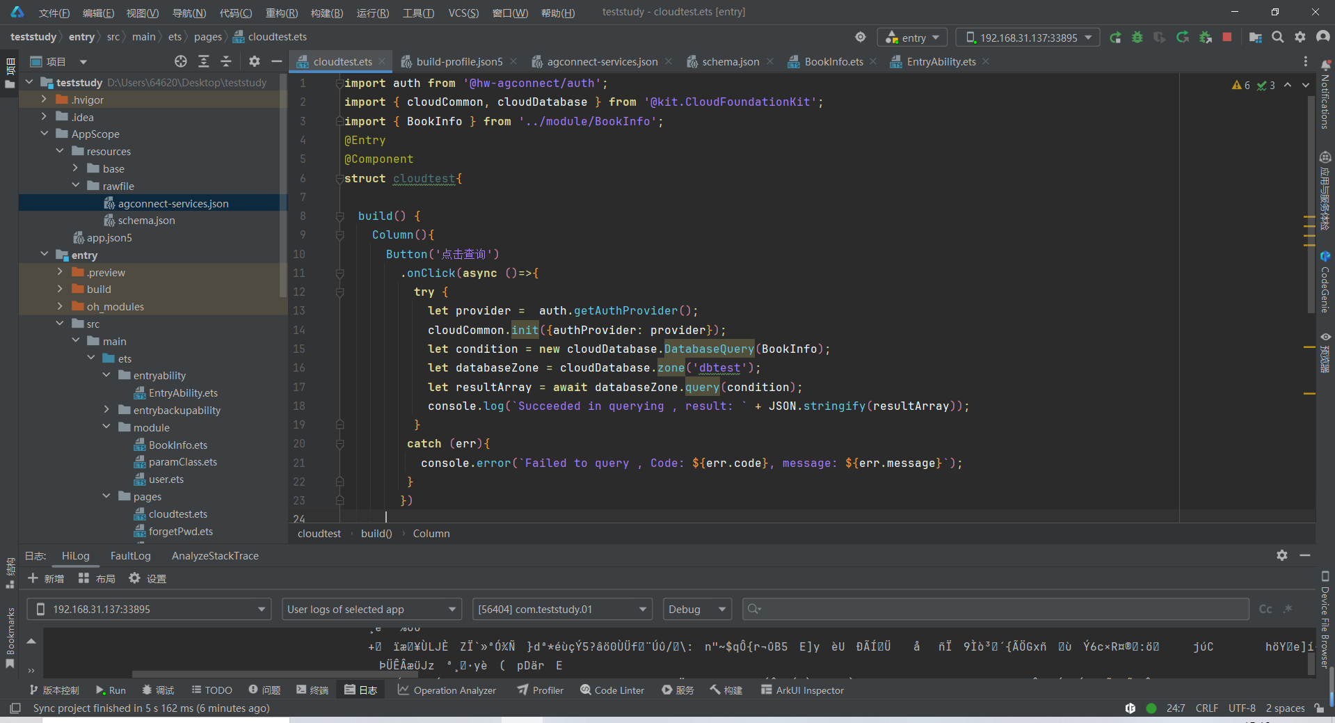Click into the log search input field
The image size is (1335, 723).
995,609
